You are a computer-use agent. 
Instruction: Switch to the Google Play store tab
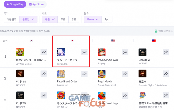pyautogui.click(x=15, y=4)
